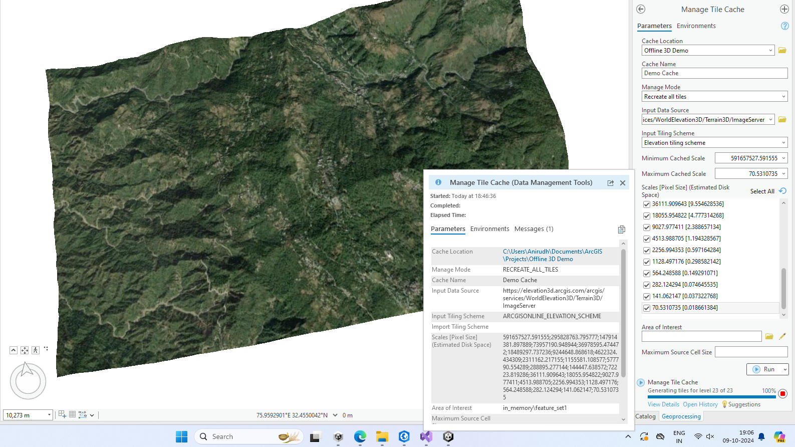Image resolution: width=795 pixels, height=447 pixels.
Task: Run the Manage Tile Cache tool
Action: 764,369
